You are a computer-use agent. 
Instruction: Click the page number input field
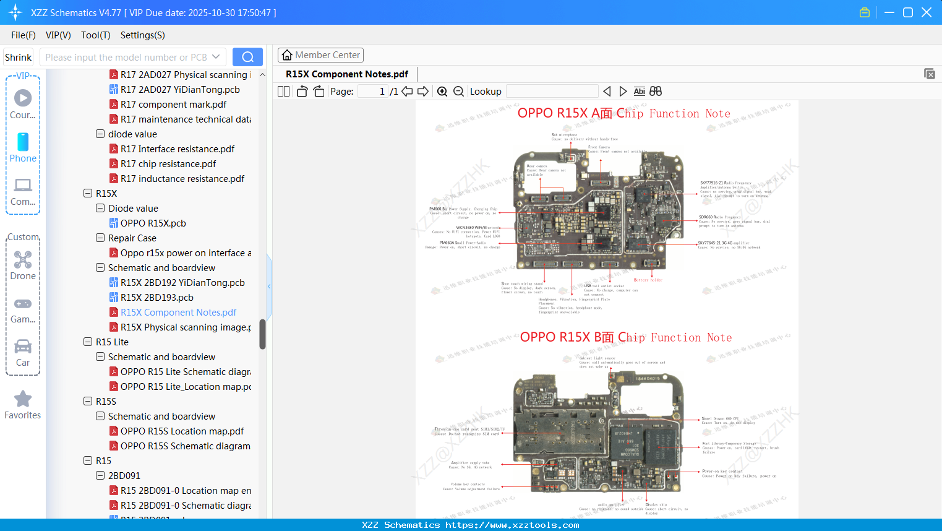pos(373,92)
